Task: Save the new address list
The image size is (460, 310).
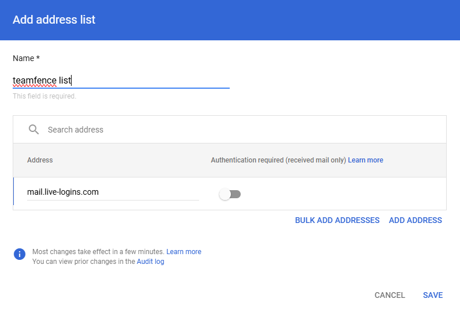Action: (x=433, y=295)
